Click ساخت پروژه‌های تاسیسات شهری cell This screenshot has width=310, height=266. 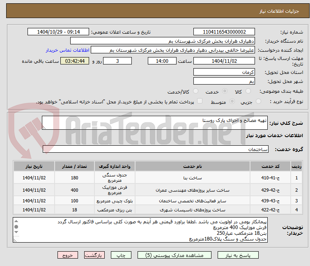click(x=193, y=210)
